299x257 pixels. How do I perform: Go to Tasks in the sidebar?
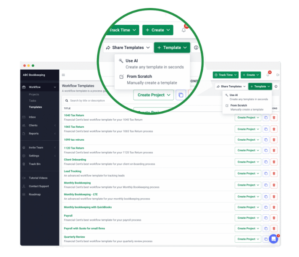click(x=32, y=101)
